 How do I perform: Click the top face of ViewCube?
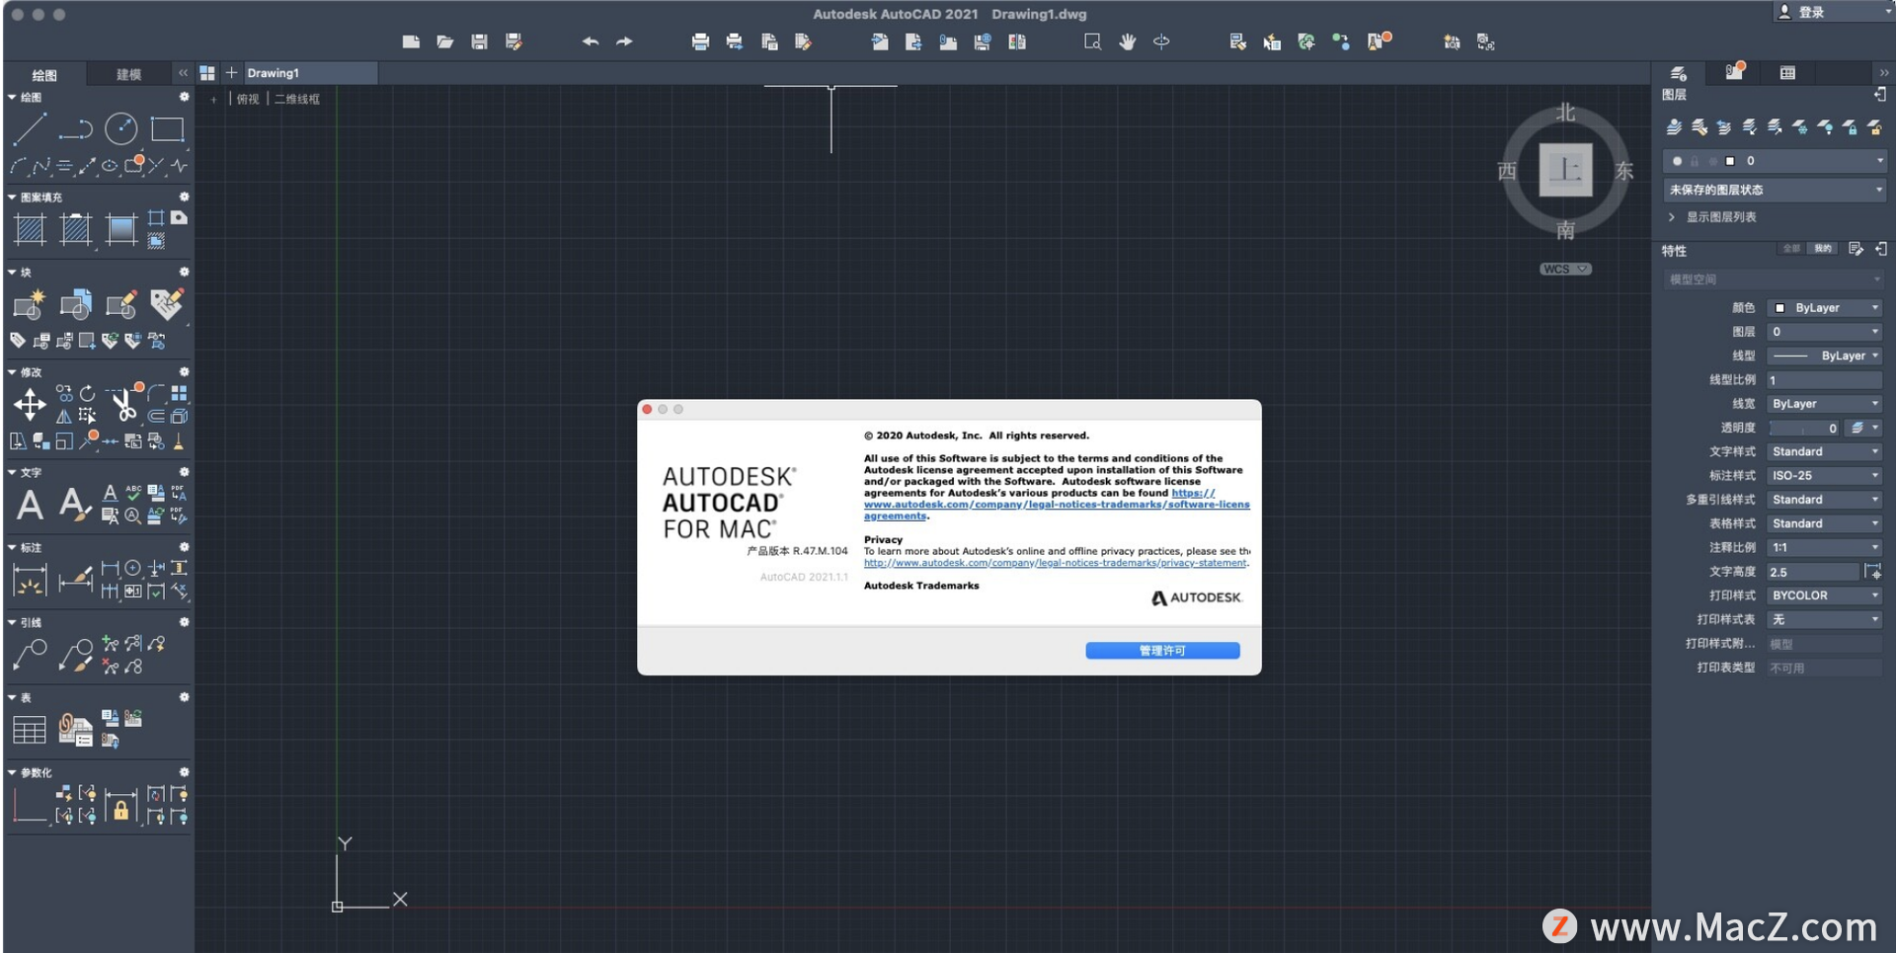coord(1565,170)
